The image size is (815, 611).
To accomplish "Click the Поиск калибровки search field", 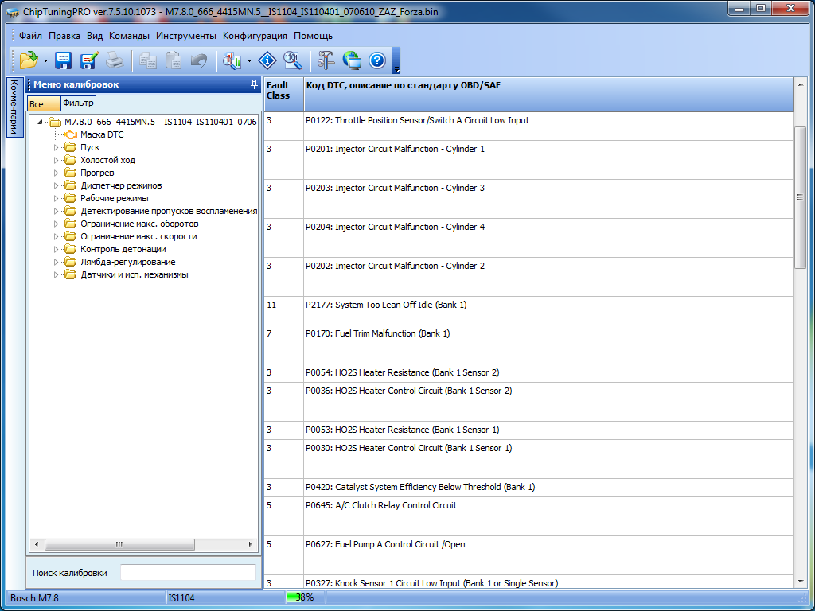I will [188, 572].
